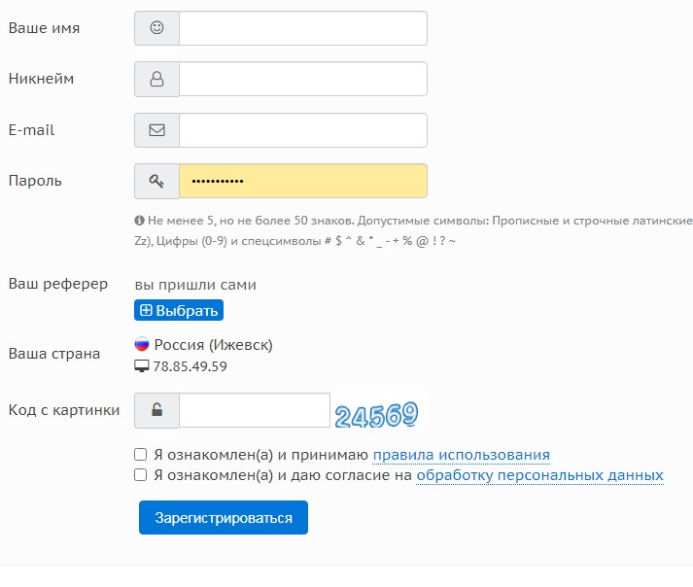This screenshot has width=693, height=587.
Task: Click the Зарегистрироваться button
Action: 223,518
